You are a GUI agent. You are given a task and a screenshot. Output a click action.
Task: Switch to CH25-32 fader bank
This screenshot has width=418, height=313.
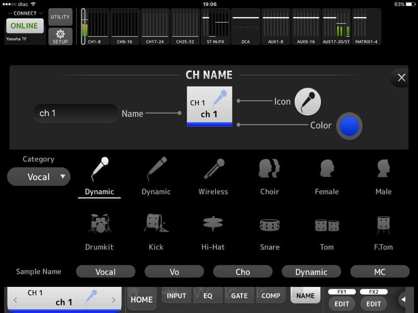(185, 27)
